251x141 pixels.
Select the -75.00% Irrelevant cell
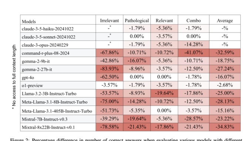pyautogui.click(x=109, y=102)
